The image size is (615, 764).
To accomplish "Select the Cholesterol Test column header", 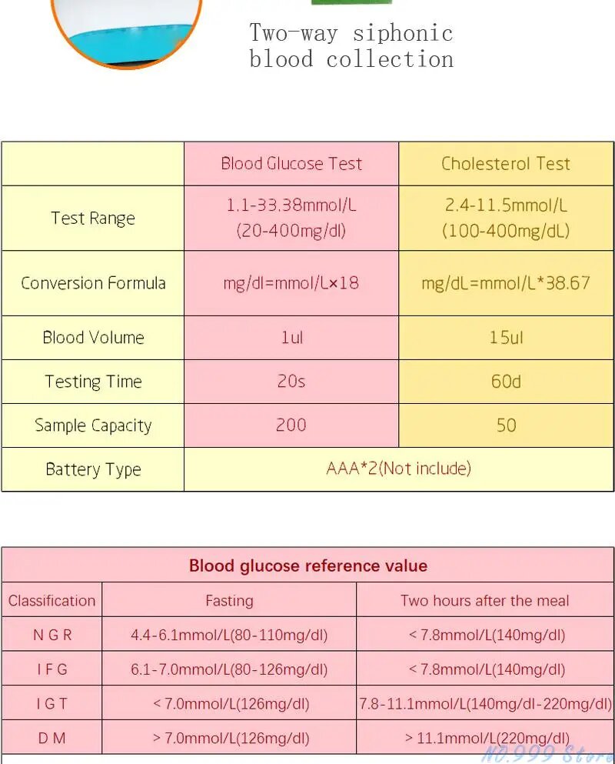I will click(506, 164).
